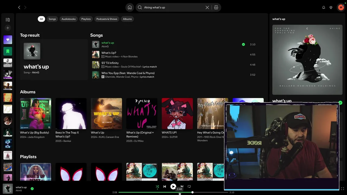
Task: Select the All filter chip
Action: point(41,19)
